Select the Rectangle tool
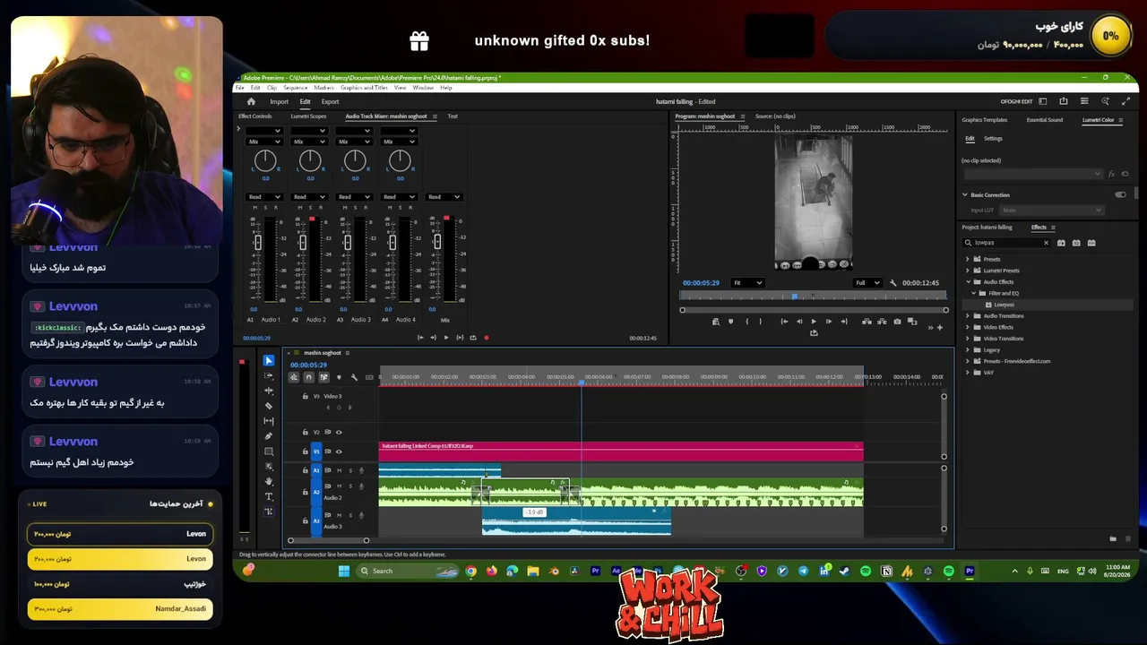The height and width of the screenshot is (645, 1147). (x=269, y=451)
